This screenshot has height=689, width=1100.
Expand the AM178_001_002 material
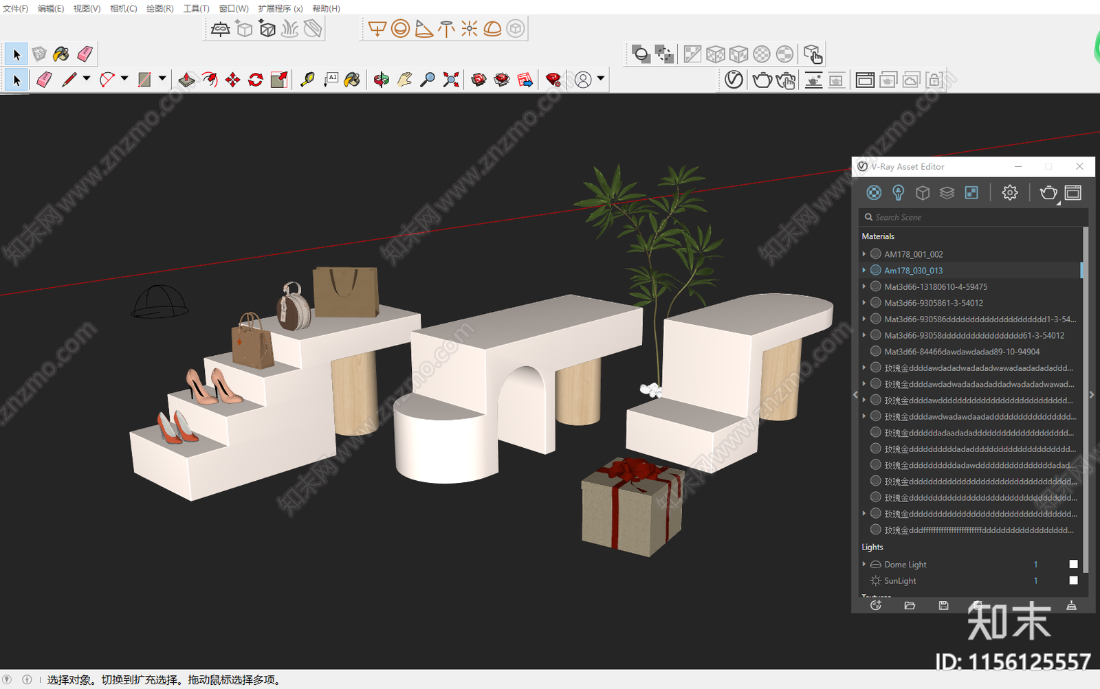coord(864,254)
